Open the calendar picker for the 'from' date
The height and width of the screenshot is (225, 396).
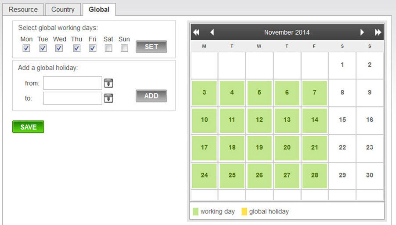pos(108,83)
